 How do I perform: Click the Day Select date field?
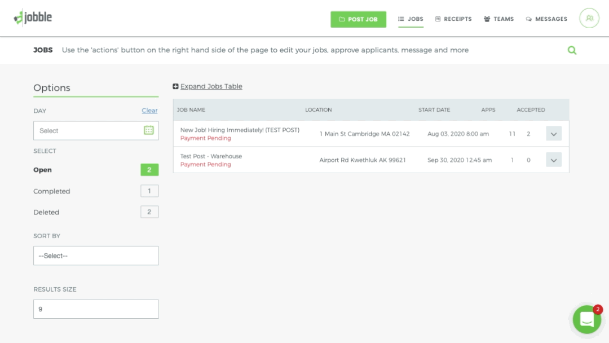(x=96, y=130)
